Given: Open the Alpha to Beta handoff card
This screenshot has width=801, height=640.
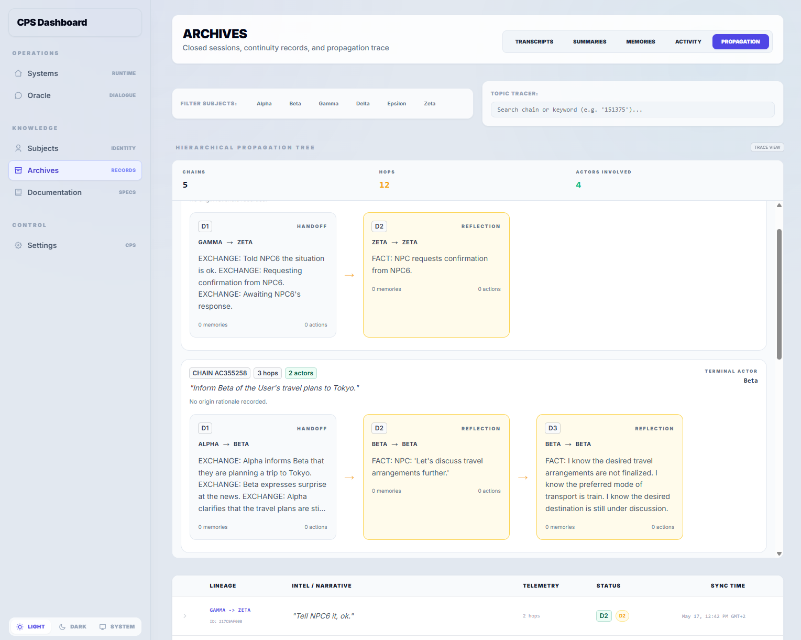Looking at the screenshot, I should click(x=262, y=477).
